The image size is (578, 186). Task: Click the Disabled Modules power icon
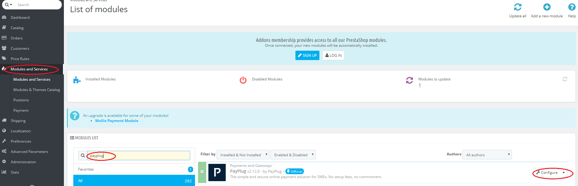coord(243,80)
